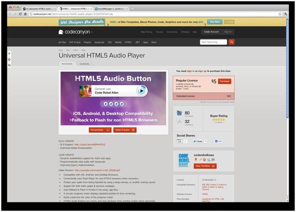Click Buy Now in the bundle banner
This screenshot has width=296, height=212.
tap(215, 22)
